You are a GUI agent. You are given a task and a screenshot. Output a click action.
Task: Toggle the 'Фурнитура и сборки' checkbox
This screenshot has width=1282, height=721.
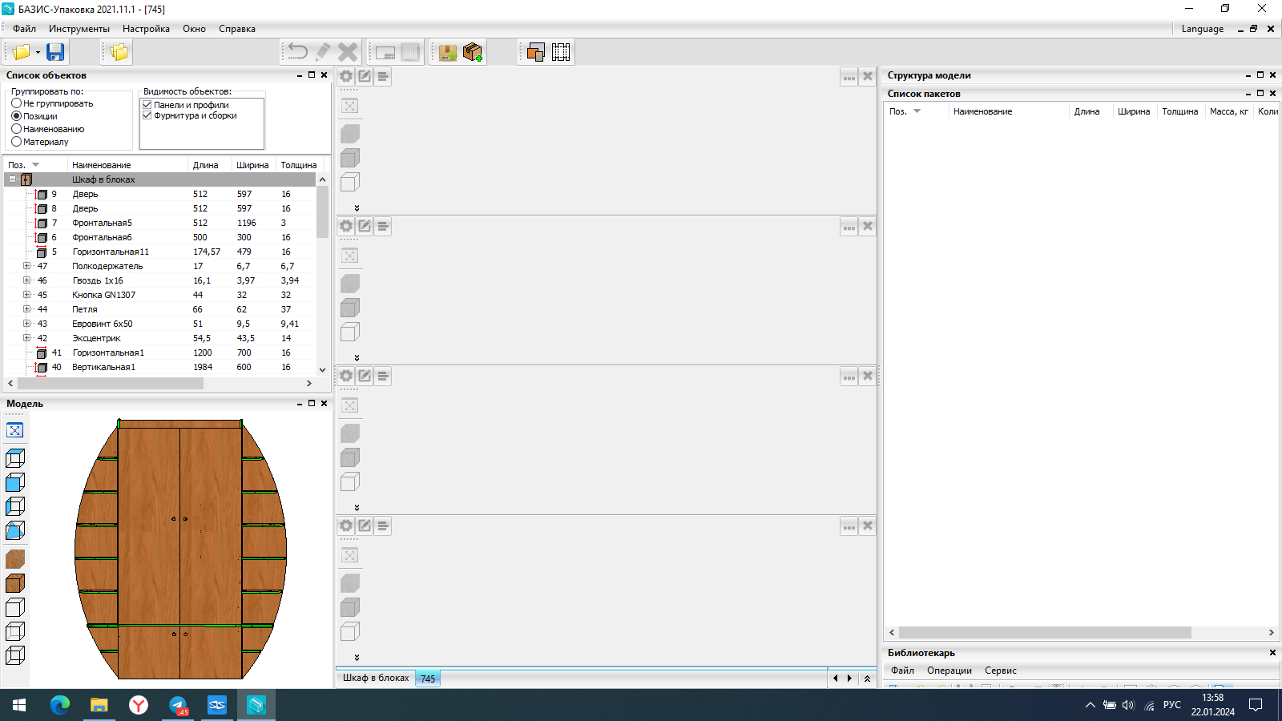[147, 115]
